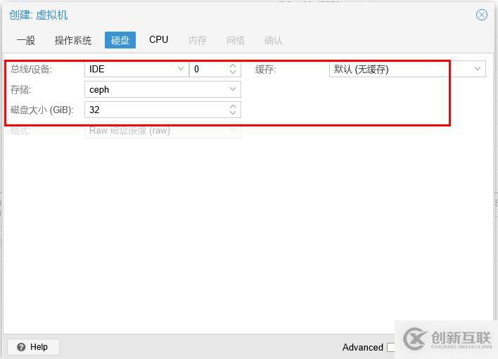Viewport: 498px width, 359px height.
Task: Increase the device number with up arrow
Action: click(x=233, y=65)
